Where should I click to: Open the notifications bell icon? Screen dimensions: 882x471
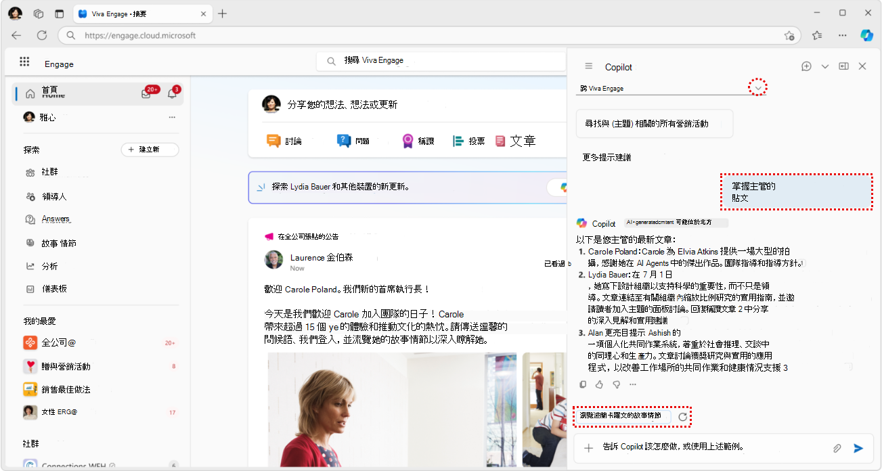pos(172,94)
